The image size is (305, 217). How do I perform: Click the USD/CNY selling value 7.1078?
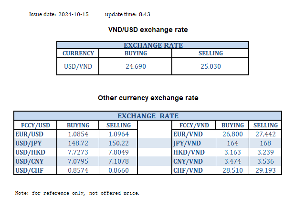(x=115, y=161)
